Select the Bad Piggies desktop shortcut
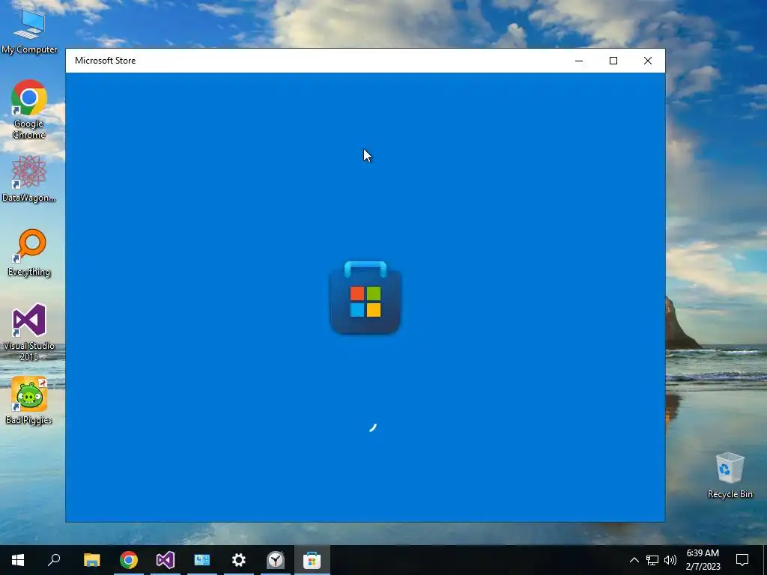The image size is (767, 575). (x=29, y=401)
